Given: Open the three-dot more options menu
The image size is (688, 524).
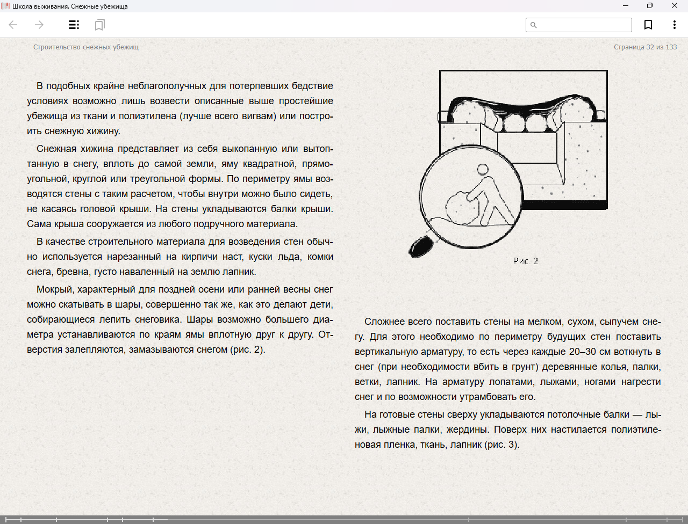Looking at the screenshot, I should [x=674, y=25].
